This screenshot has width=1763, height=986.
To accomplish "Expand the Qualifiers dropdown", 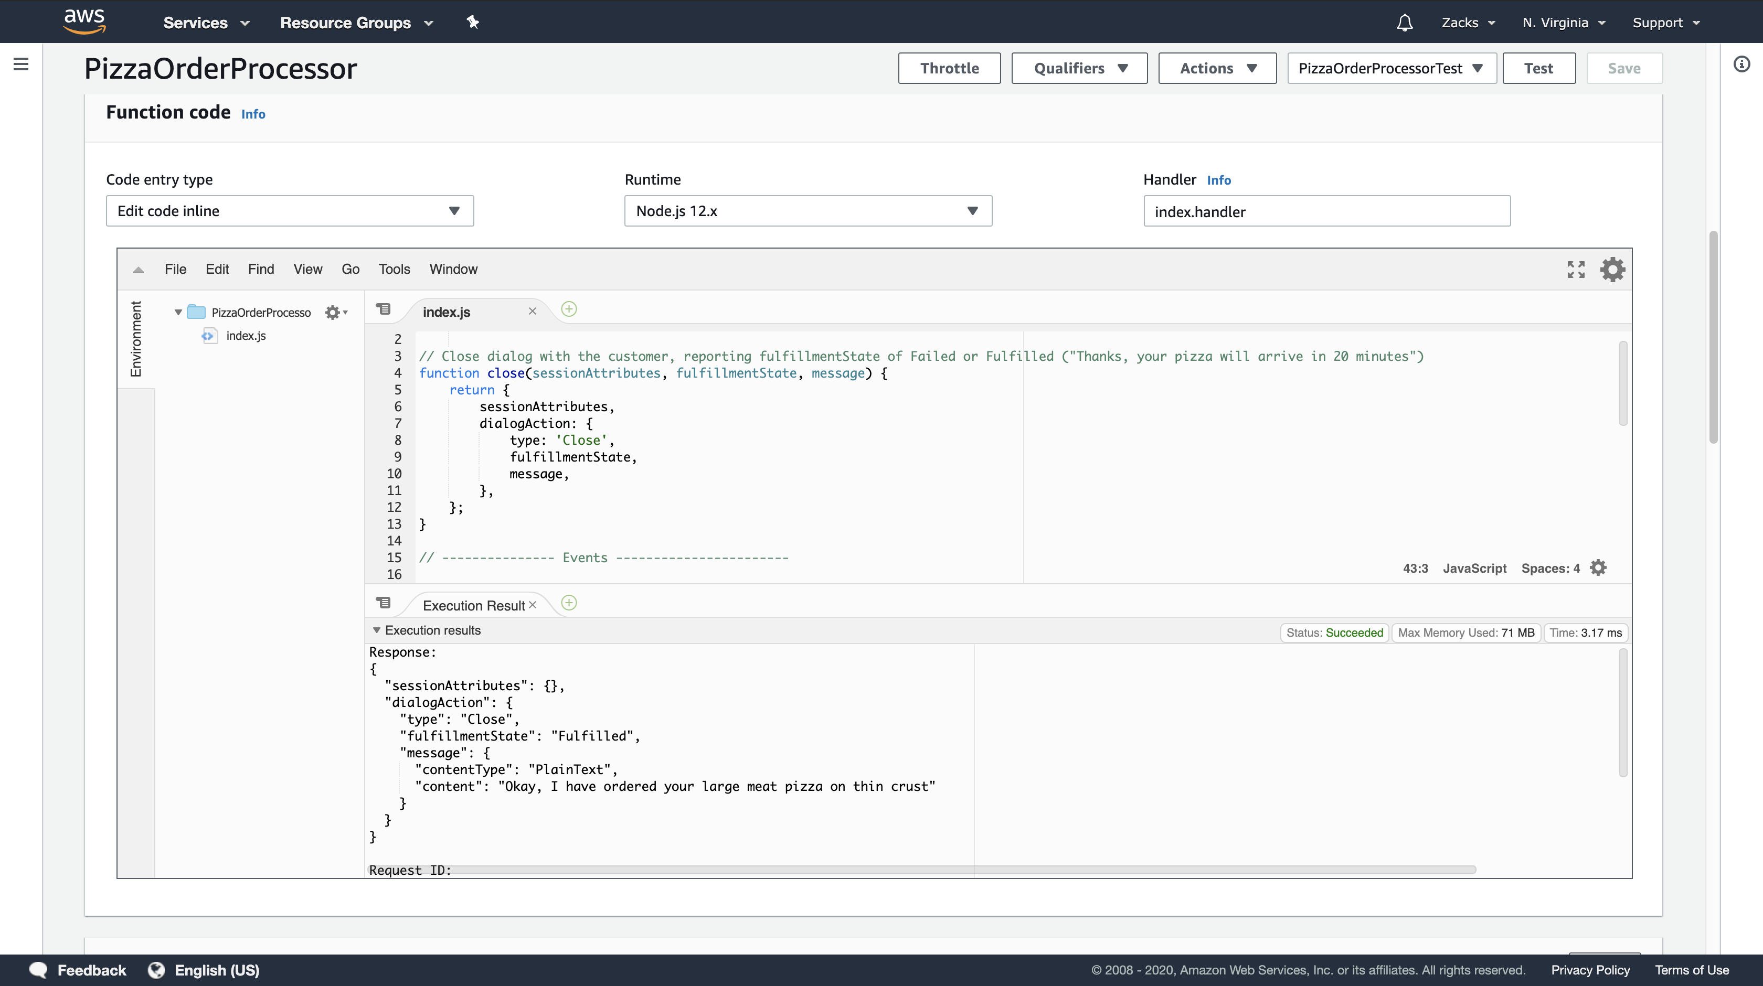I will pos(1079,68).
